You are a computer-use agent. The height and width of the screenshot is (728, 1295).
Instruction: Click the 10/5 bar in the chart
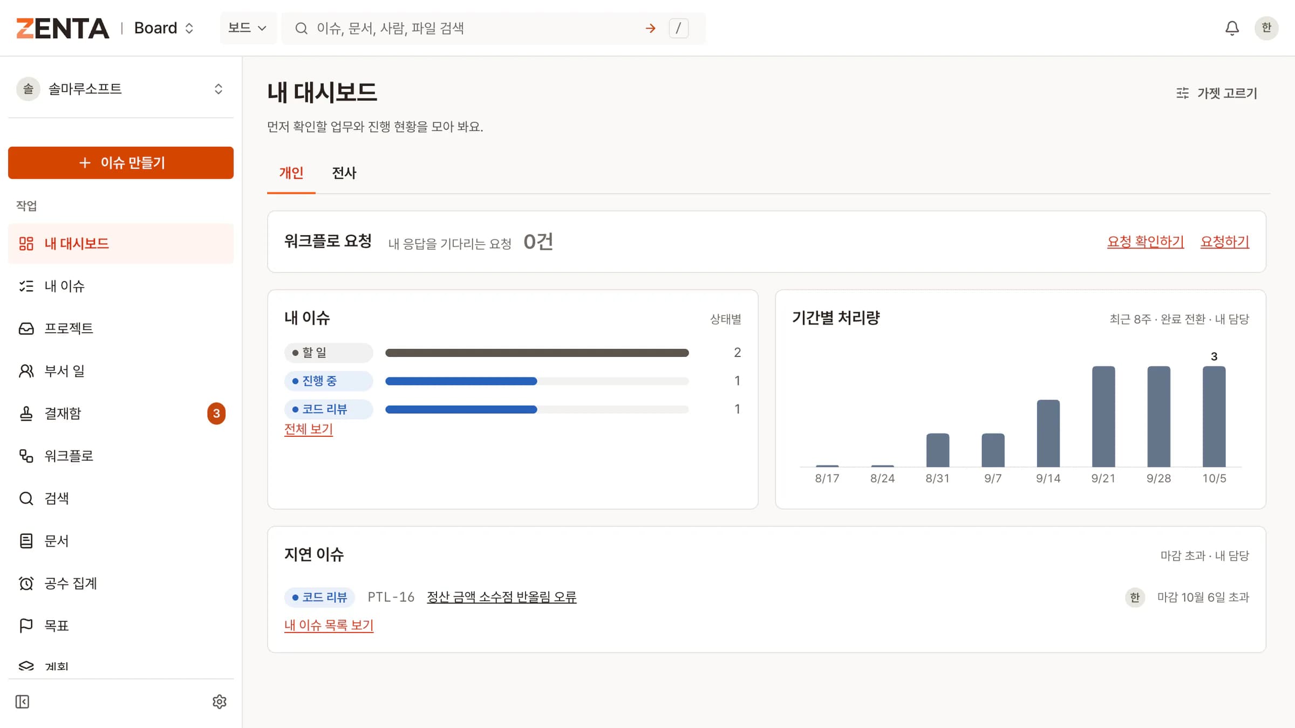click(1214, 416)
